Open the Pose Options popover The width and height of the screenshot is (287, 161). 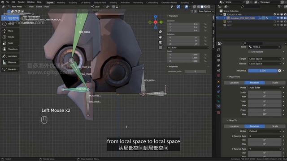click(206, 11)
